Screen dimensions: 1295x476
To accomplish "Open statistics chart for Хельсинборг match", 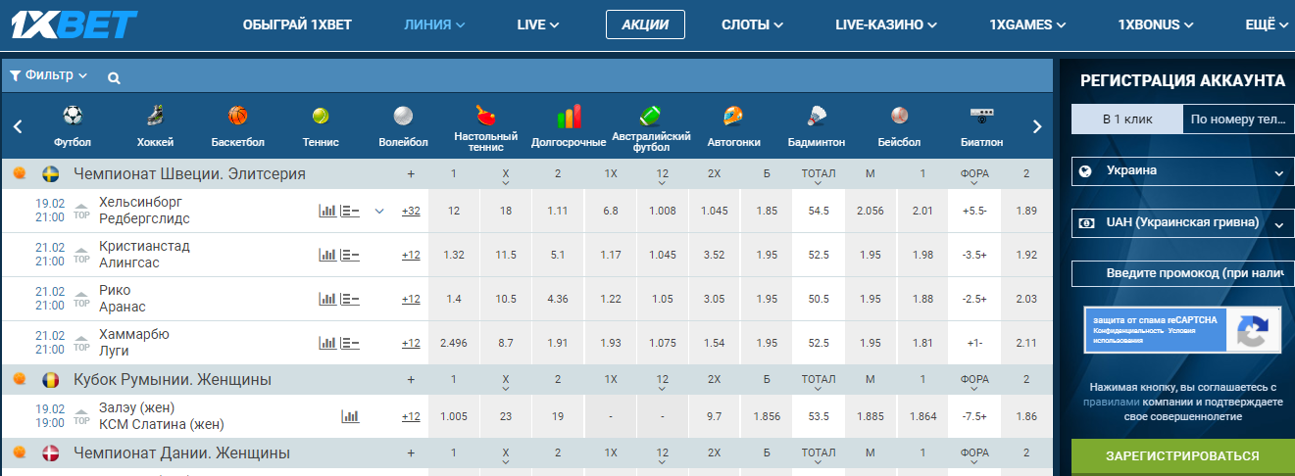I will 327,211.
